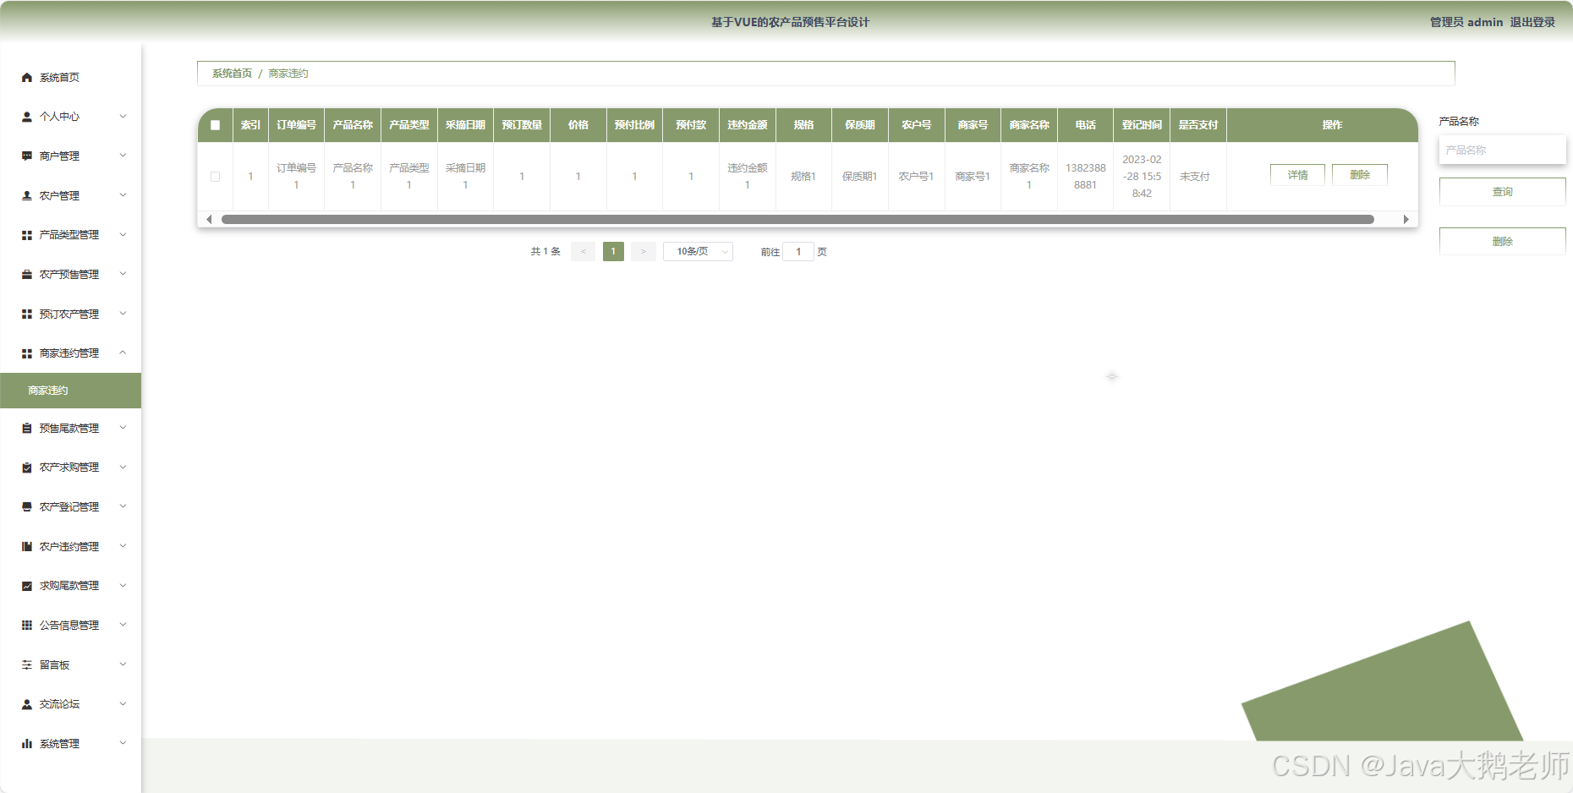Toggle the select-all checkbox in table header
This screenshot has width=1573, height=793.
(x=216, y=125)
